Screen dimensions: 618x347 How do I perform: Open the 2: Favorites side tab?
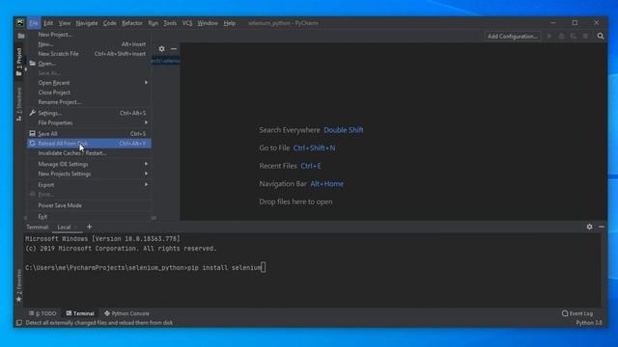pos(19,285)
